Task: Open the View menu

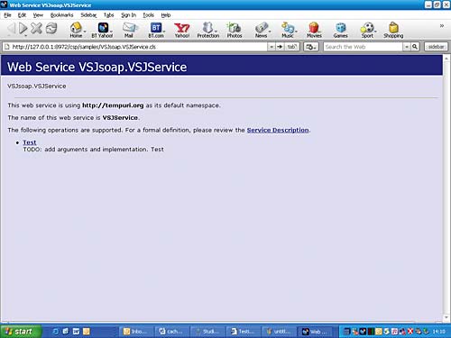Action: point(38,15)
